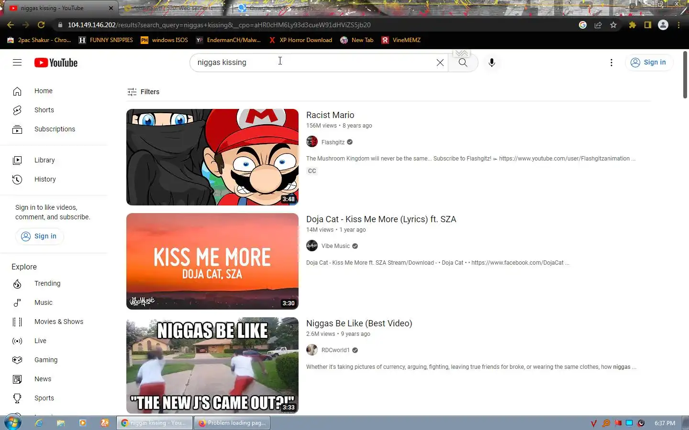689x430 pixels.
Task: Click the magnifying glass search button
Action: pos(463,63)
